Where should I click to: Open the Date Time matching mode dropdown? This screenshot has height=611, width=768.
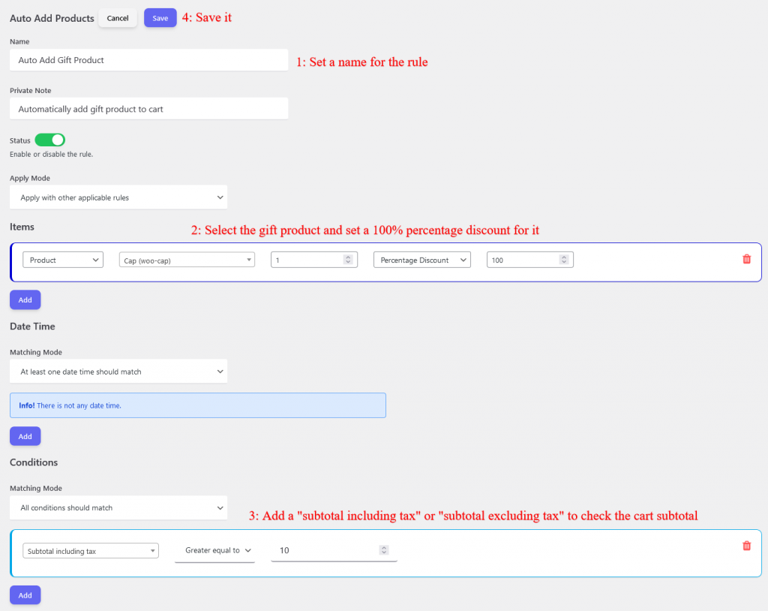[x=118, y=371]
